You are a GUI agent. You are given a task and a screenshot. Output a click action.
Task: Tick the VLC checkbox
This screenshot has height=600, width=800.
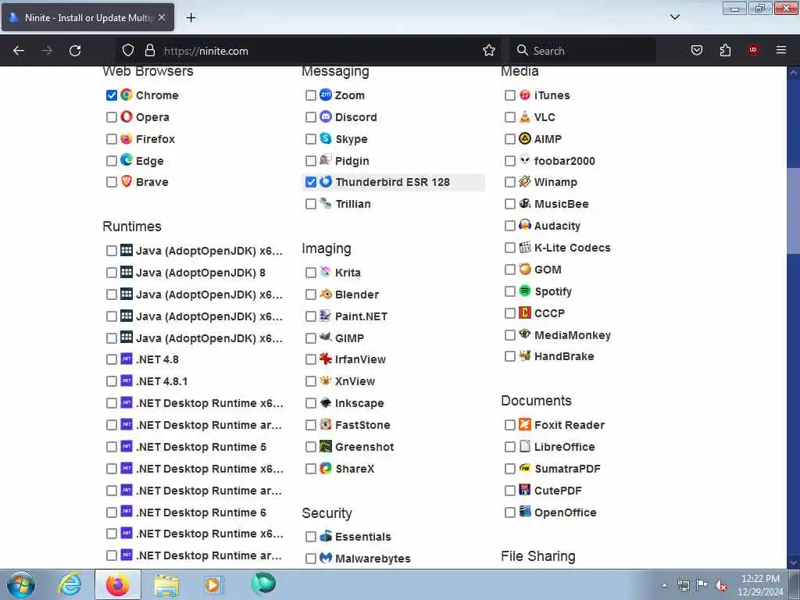(x=509, y=117)
